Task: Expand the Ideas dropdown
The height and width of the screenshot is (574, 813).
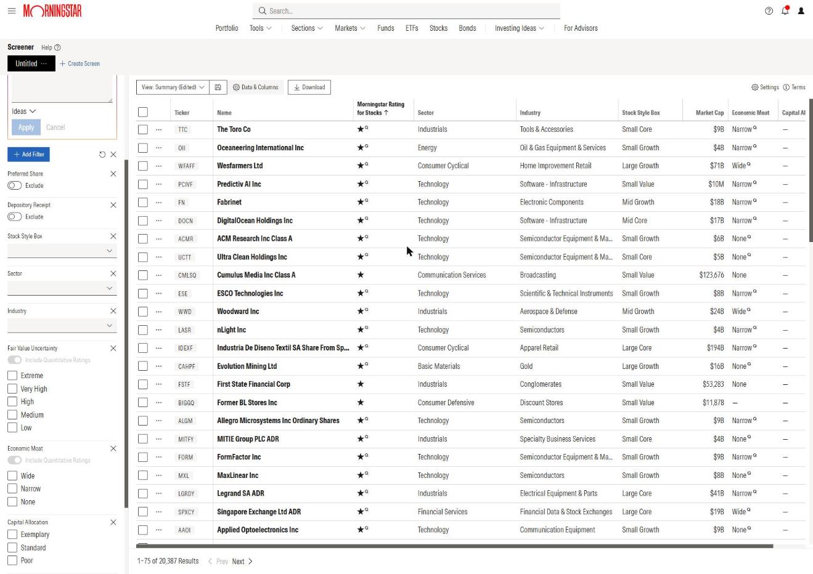Action: click(24, 111)
